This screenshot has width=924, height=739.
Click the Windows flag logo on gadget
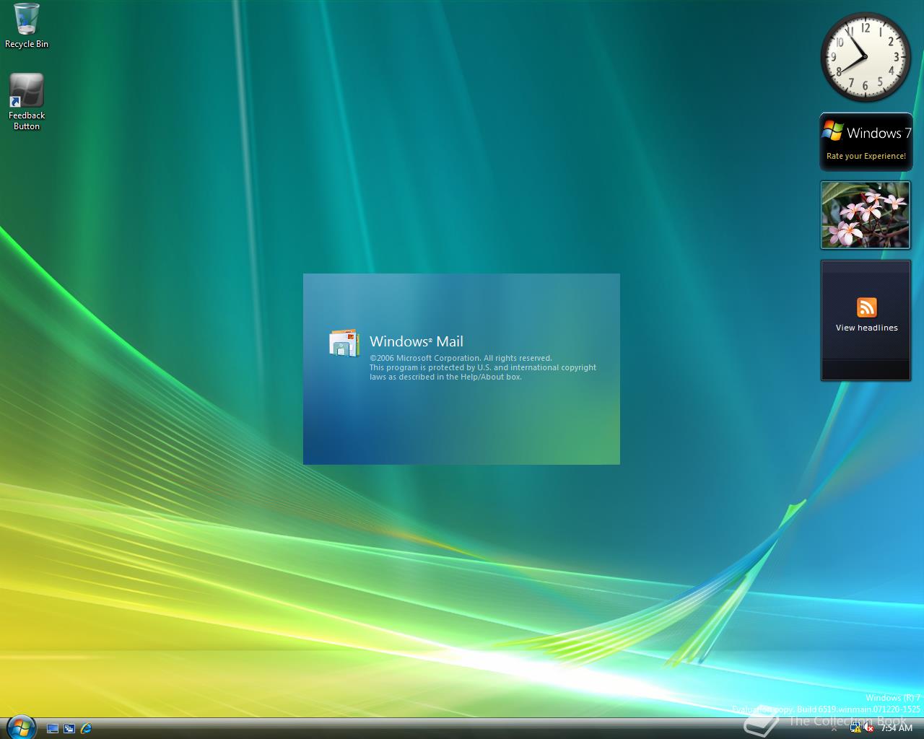pyautogui.click(x=833, y=131)
